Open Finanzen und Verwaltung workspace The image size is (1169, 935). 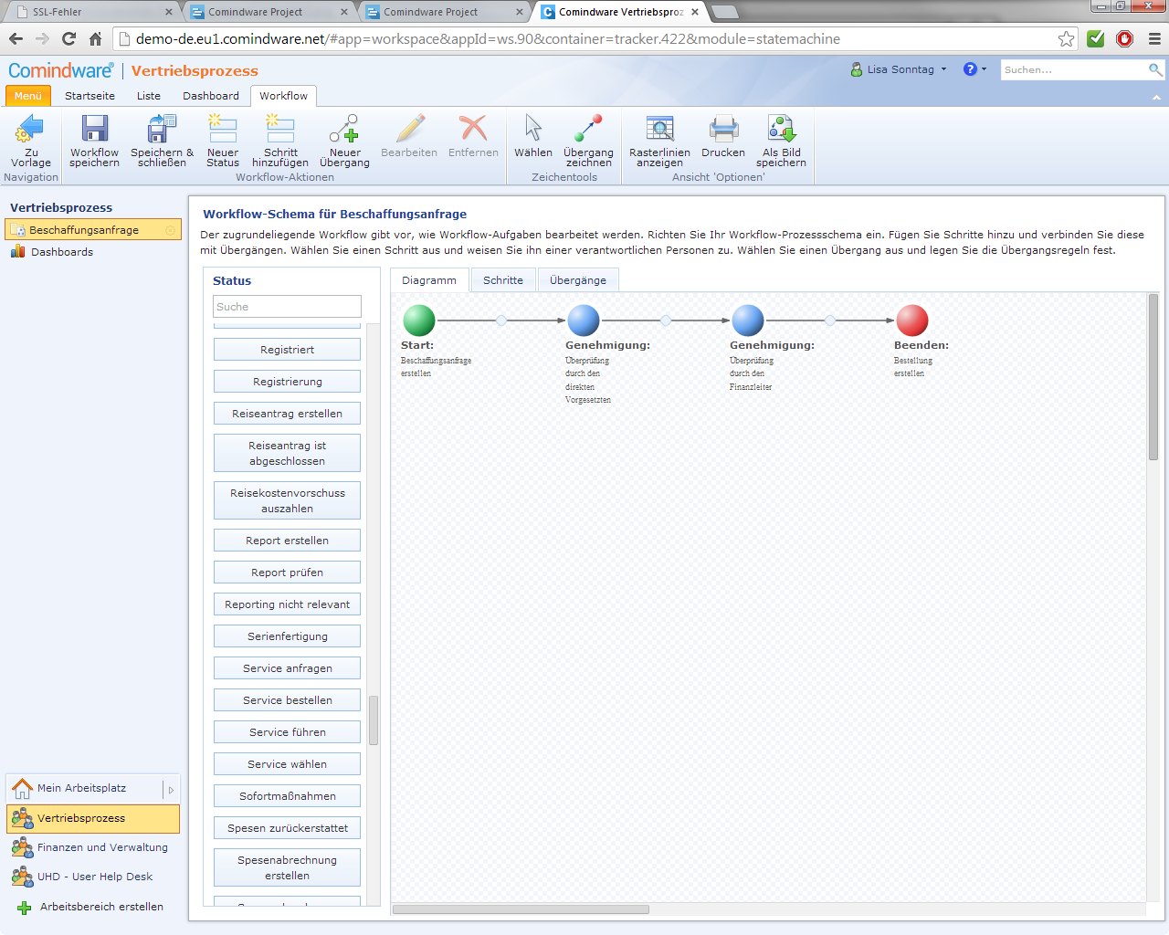coord(93,847)
